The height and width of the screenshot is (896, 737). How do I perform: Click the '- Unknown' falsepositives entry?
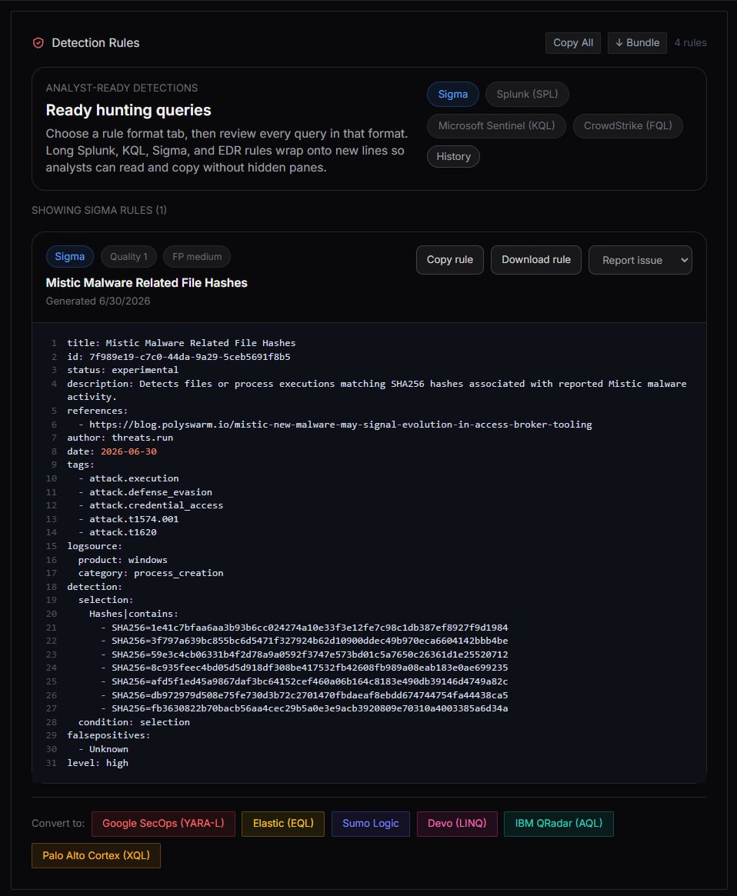pos(104,749)
